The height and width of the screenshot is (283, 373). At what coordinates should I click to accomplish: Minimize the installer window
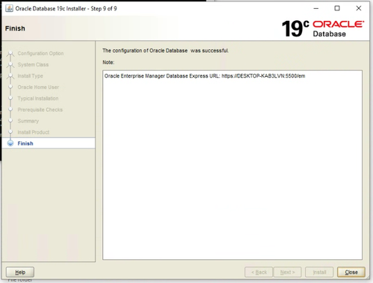pyautogui.click(x=316, y=8)
